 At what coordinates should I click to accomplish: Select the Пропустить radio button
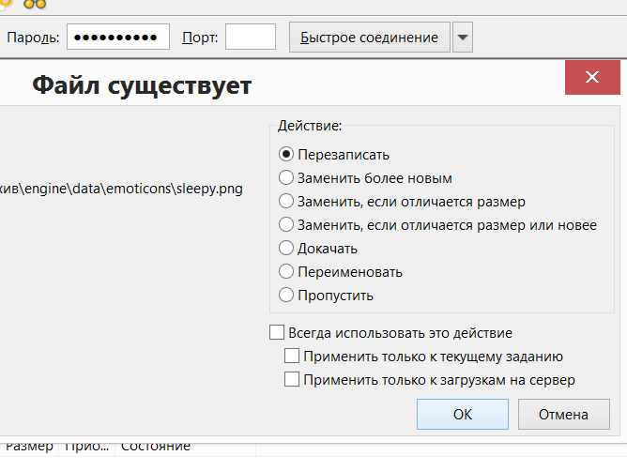[287, 296]
